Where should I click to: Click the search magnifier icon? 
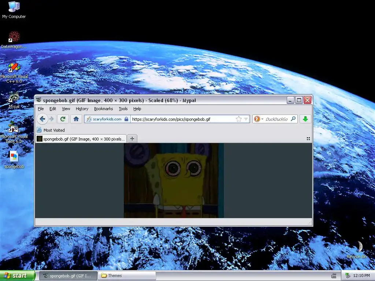(293, 119)
